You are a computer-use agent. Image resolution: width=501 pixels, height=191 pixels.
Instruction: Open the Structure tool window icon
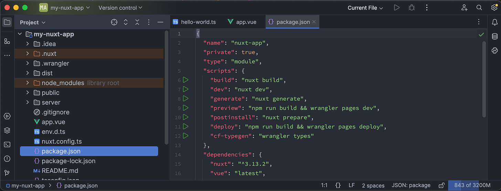[7, 41]
